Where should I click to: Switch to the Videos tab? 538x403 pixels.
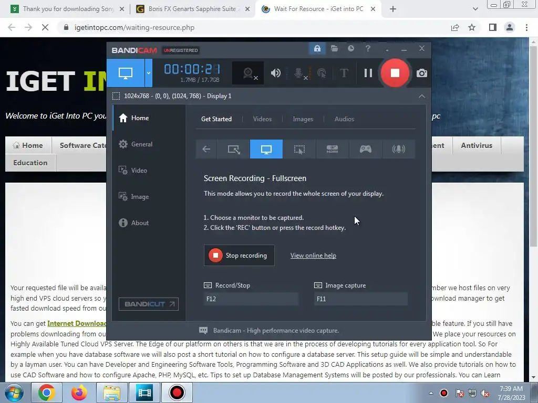[x=263, y=119]
